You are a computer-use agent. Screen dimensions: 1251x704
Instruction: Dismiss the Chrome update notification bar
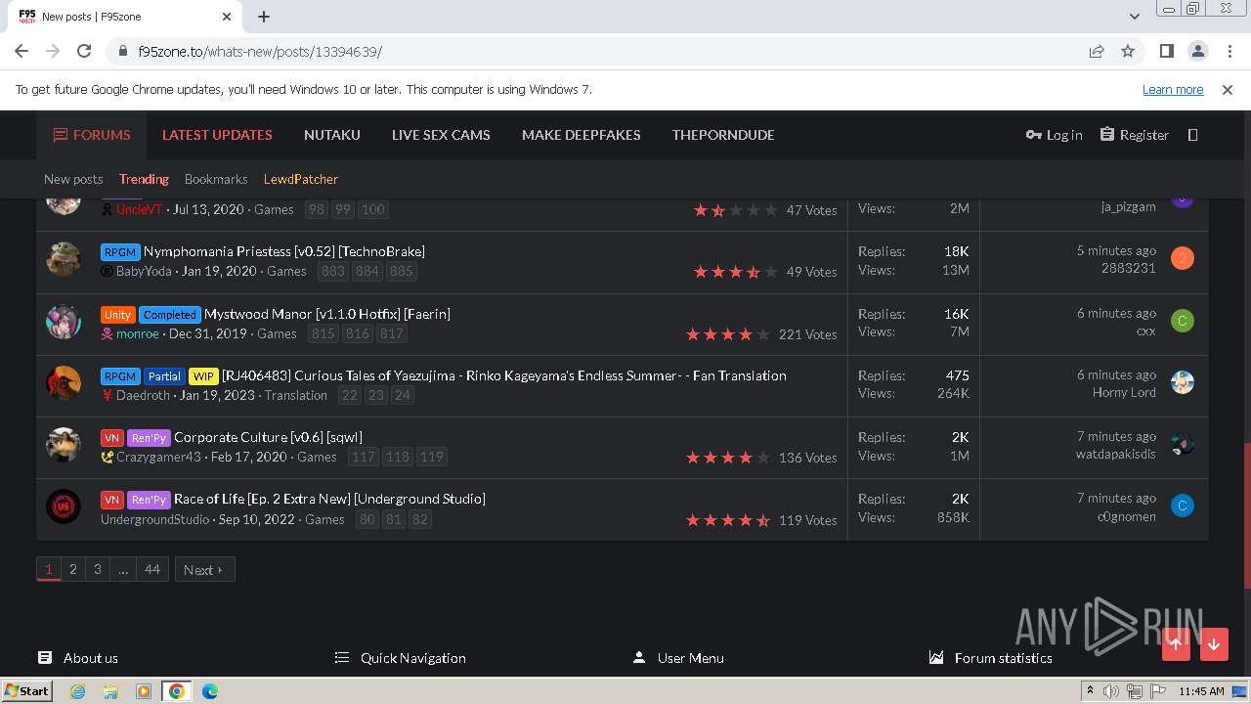point(1228,89)
